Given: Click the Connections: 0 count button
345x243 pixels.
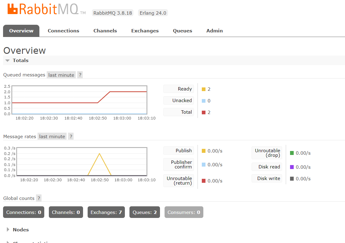Looking at the screenshot, I should point(24,212).
